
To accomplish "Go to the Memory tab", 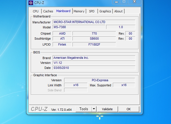I will pos(79,11).
